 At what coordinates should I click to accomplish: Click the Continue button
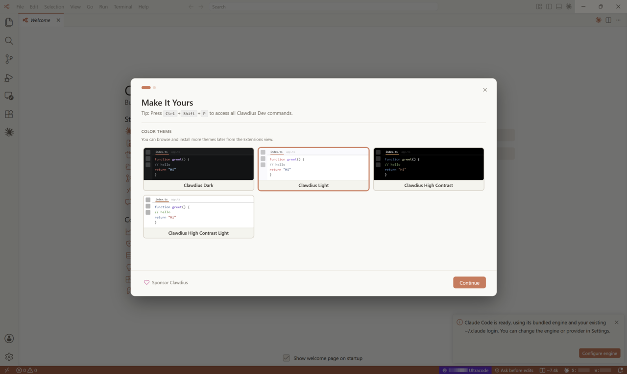tap(469, 282)
